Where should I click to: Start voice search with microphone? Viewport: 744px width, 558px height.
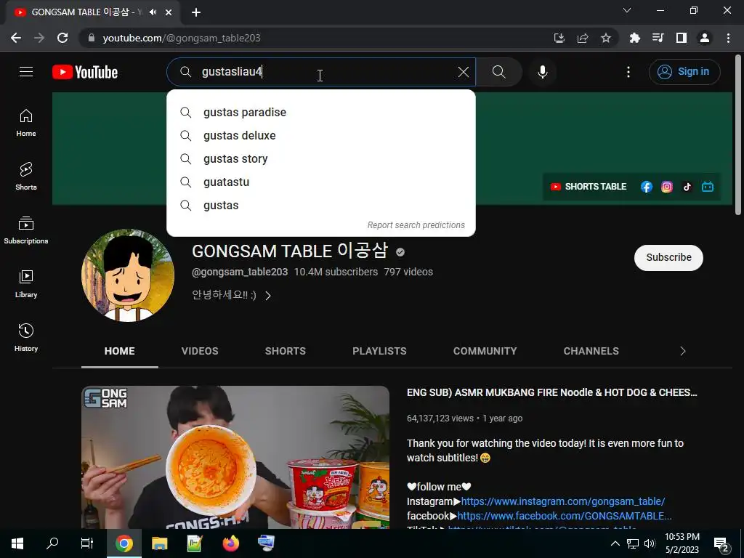[x=542, y=72]
